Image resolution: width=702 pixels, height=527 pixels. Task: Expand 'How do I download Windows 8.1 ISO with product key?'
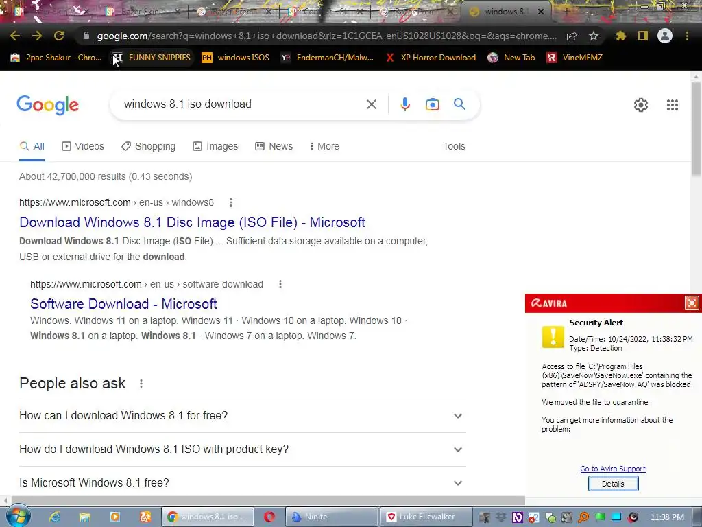[x=242, y=449]
